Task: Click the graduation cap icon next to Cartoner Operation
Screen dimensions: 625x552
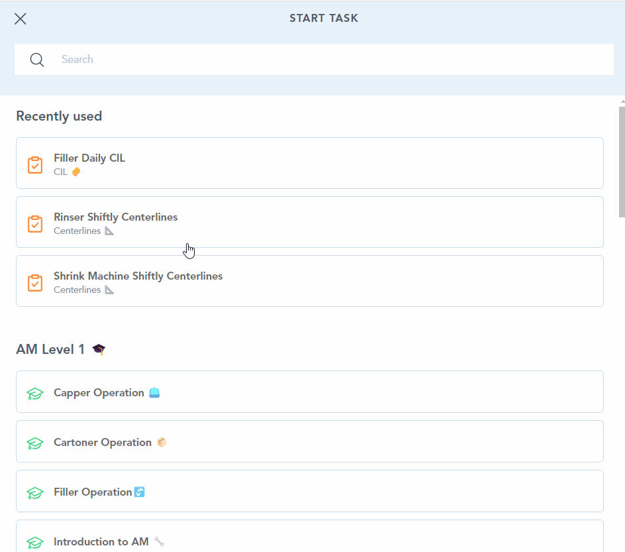Action: tap(34, 442)
